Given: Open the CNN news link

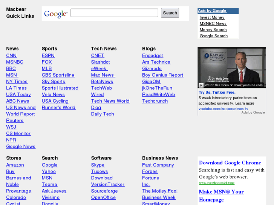Looking at the screenshot, I should (11, 55).
